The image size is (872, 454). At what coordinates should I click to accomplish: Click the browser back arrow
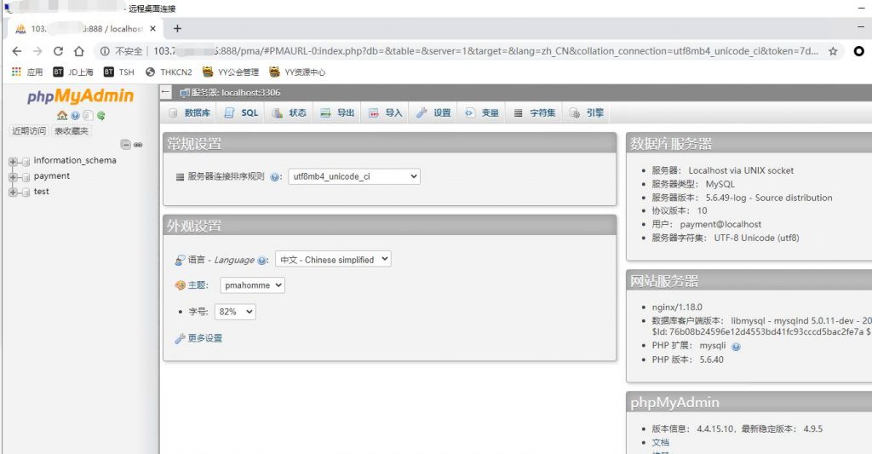17,51
